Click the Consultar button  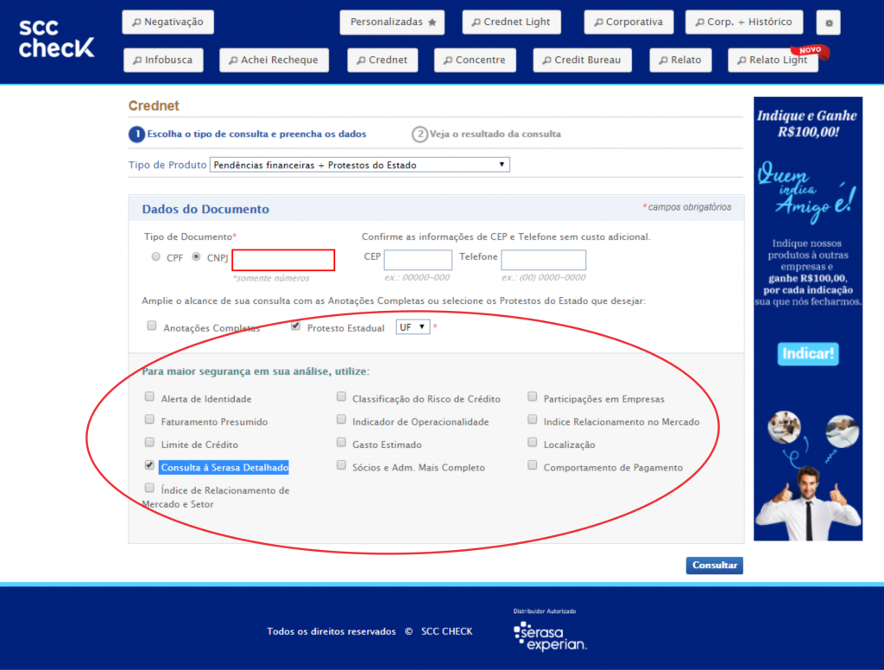pyautogui.click(x=714, y=566)
